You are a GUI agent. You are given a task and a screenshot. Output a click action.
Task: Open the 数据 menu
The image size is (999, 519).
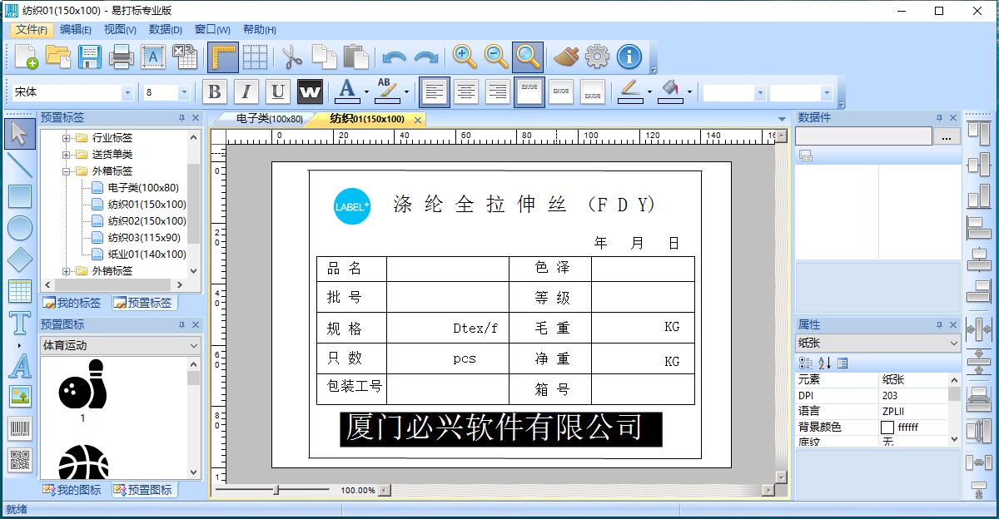(x=166, y=29)
